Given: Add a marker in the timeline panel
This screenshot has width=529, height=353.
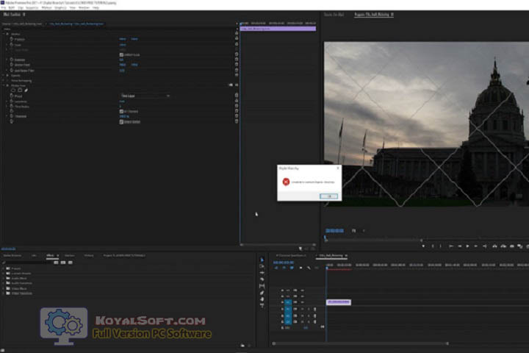Looking at the screenshot, I should 301,268.
